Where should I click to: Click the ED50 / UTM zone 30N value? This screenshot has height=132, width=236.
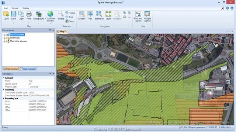tap(39, 95)
